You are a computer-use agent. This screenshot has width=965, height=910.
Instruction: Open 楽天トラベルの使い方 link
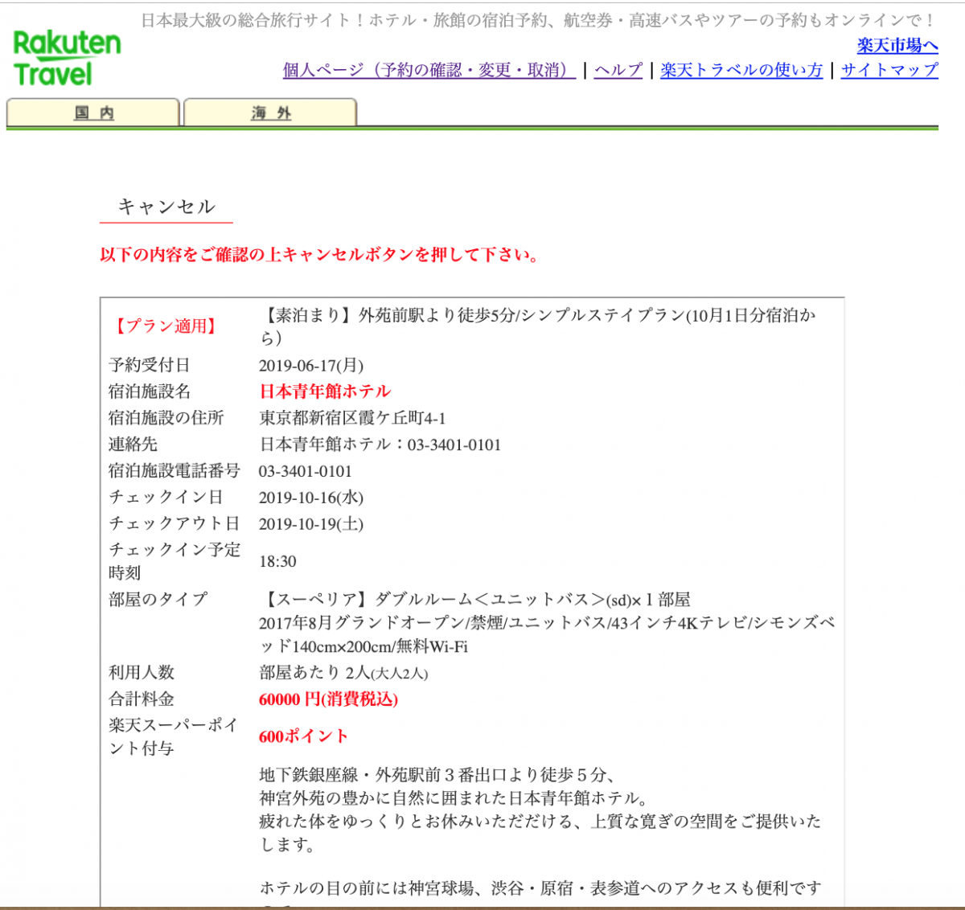(x=741, y=70)
